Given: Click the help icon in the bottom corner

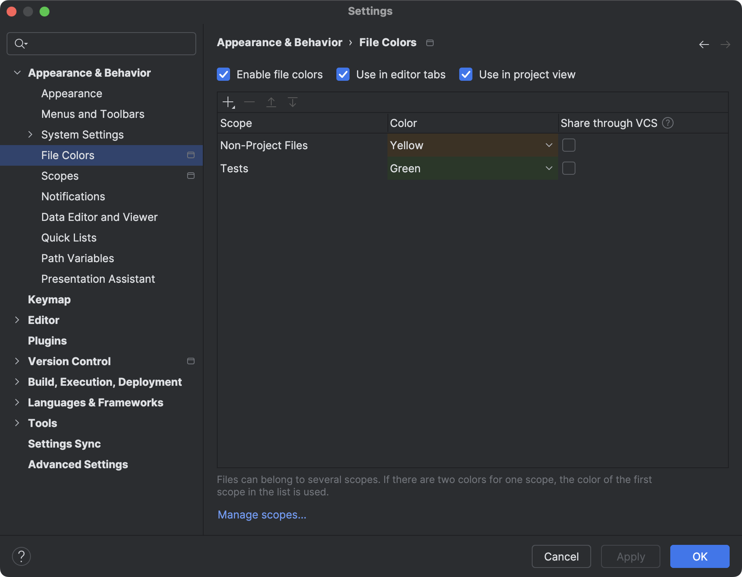Looking at the screenshot, I should (22, 556).
